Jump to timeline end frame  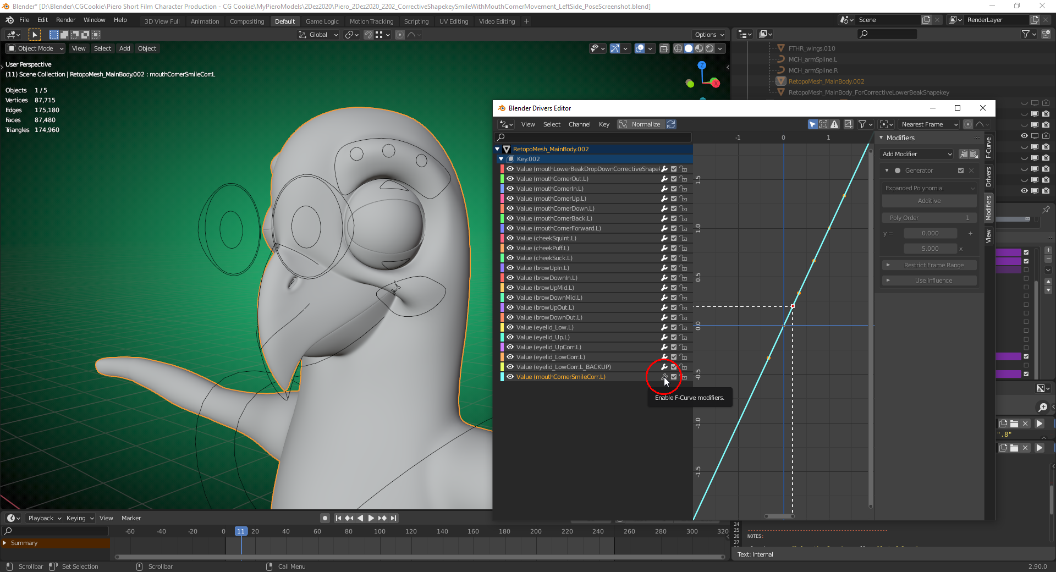click(x=393, y=518)
